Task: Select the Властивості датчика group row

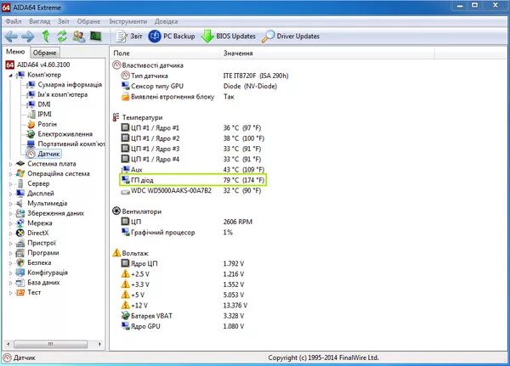Action: 148,65
